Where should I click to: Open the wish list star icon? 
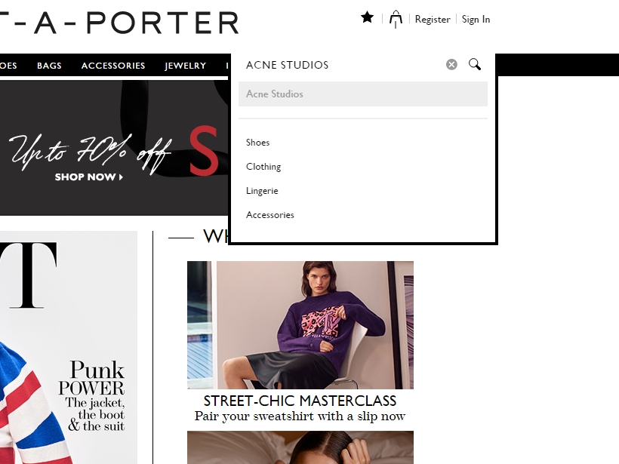click(367, 18)
